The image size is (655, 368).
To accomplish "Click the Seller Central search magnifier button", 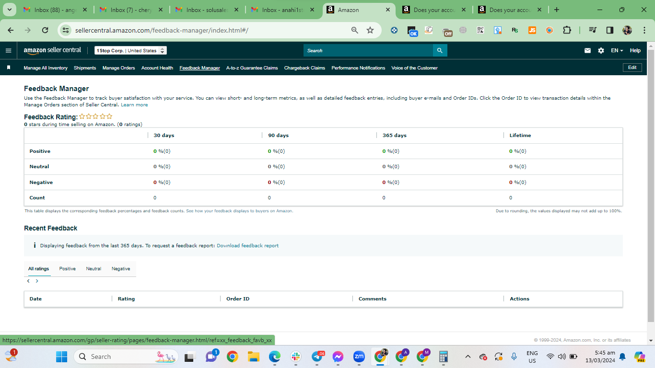I will [440, 50].
